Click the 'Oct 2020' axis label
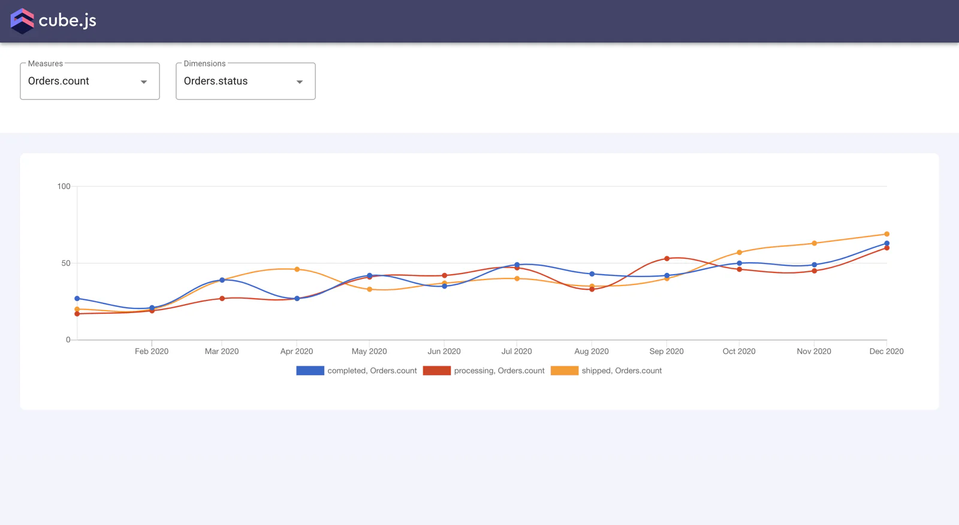 tap(739, 351)
